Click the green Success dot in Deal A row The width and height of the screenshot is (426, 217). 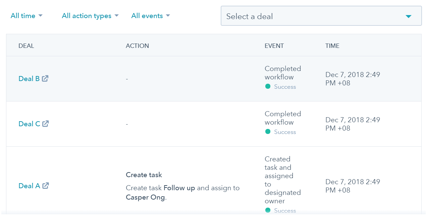click(x=268, y=210)
